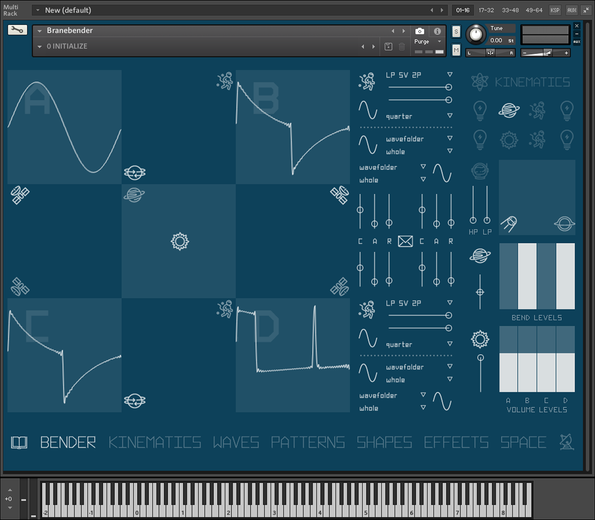
Task: Toggle the lightbulb left of the Kinematics sun icon
Action: click(480, 140)
